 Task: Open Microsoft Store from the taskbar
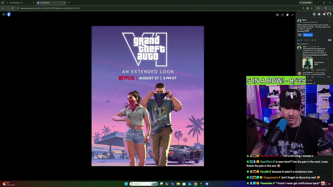pyautogui.click(x=184, y=184)
